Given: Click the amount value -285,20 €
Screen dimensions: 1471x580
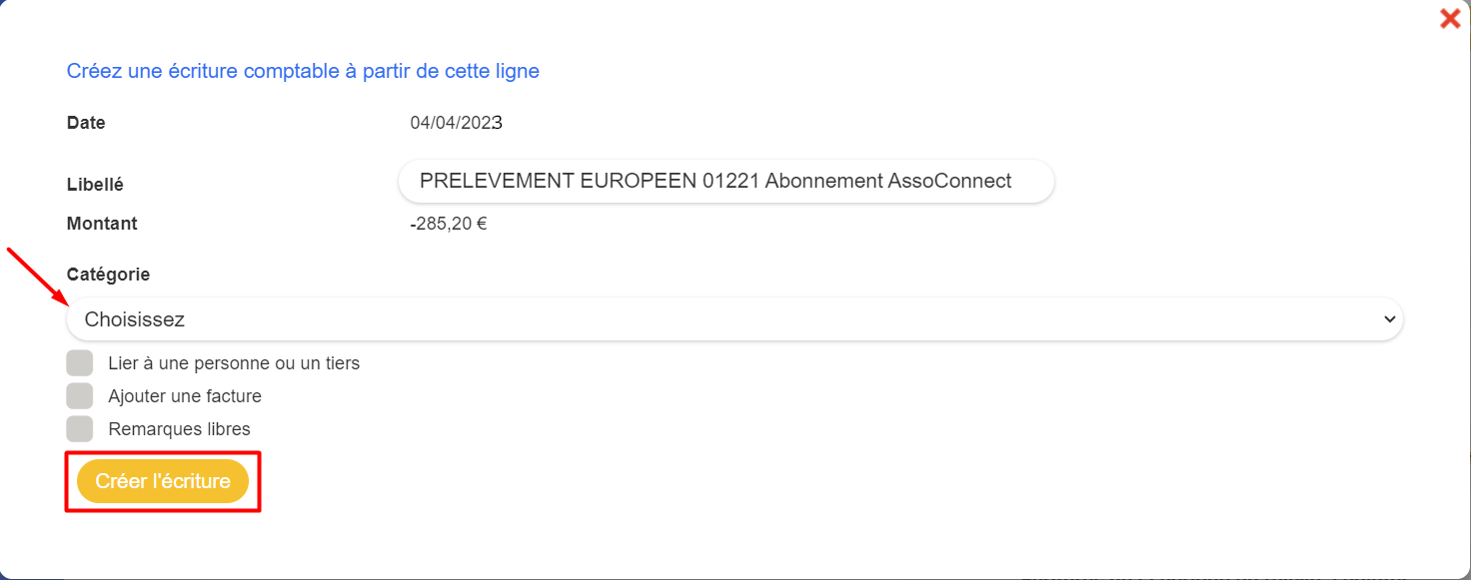Looking at the screenshot, I should tap(449, 224).
